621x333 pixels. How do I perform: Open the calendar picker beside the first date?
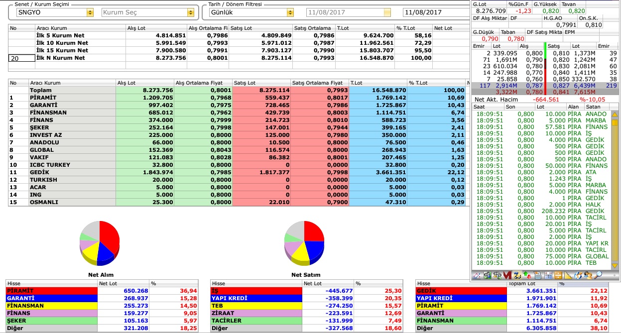pos(387,12)
